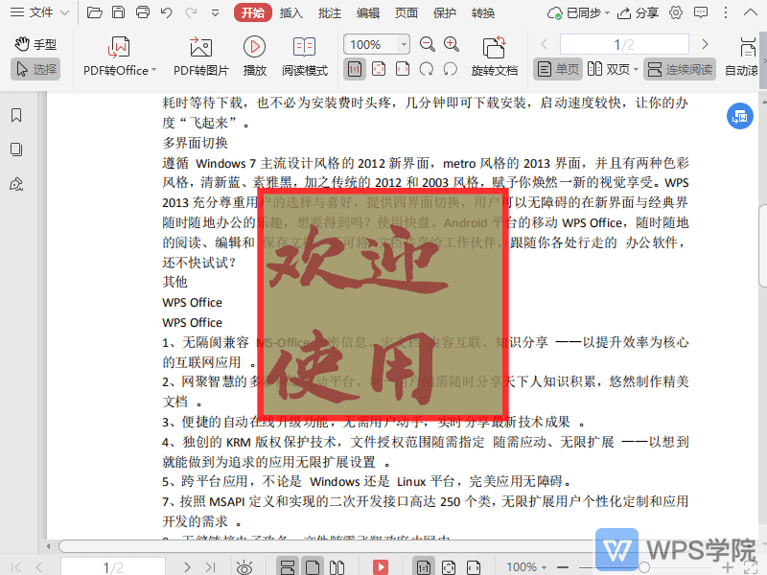Image resolution: width=767 pixels, height=575 pixels.
Task: Activate the Select tool (选择)
Action: click(x=35, y=68)
